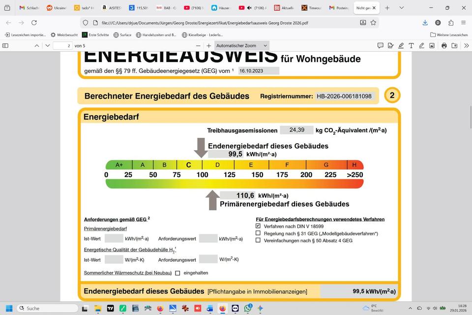
Task: Select the PDF text annotation tool
Action: coord(411,45)
